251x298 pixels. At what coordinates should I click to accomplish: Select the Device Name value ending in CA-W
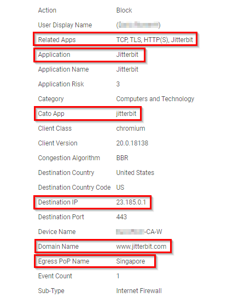[139, 232]
